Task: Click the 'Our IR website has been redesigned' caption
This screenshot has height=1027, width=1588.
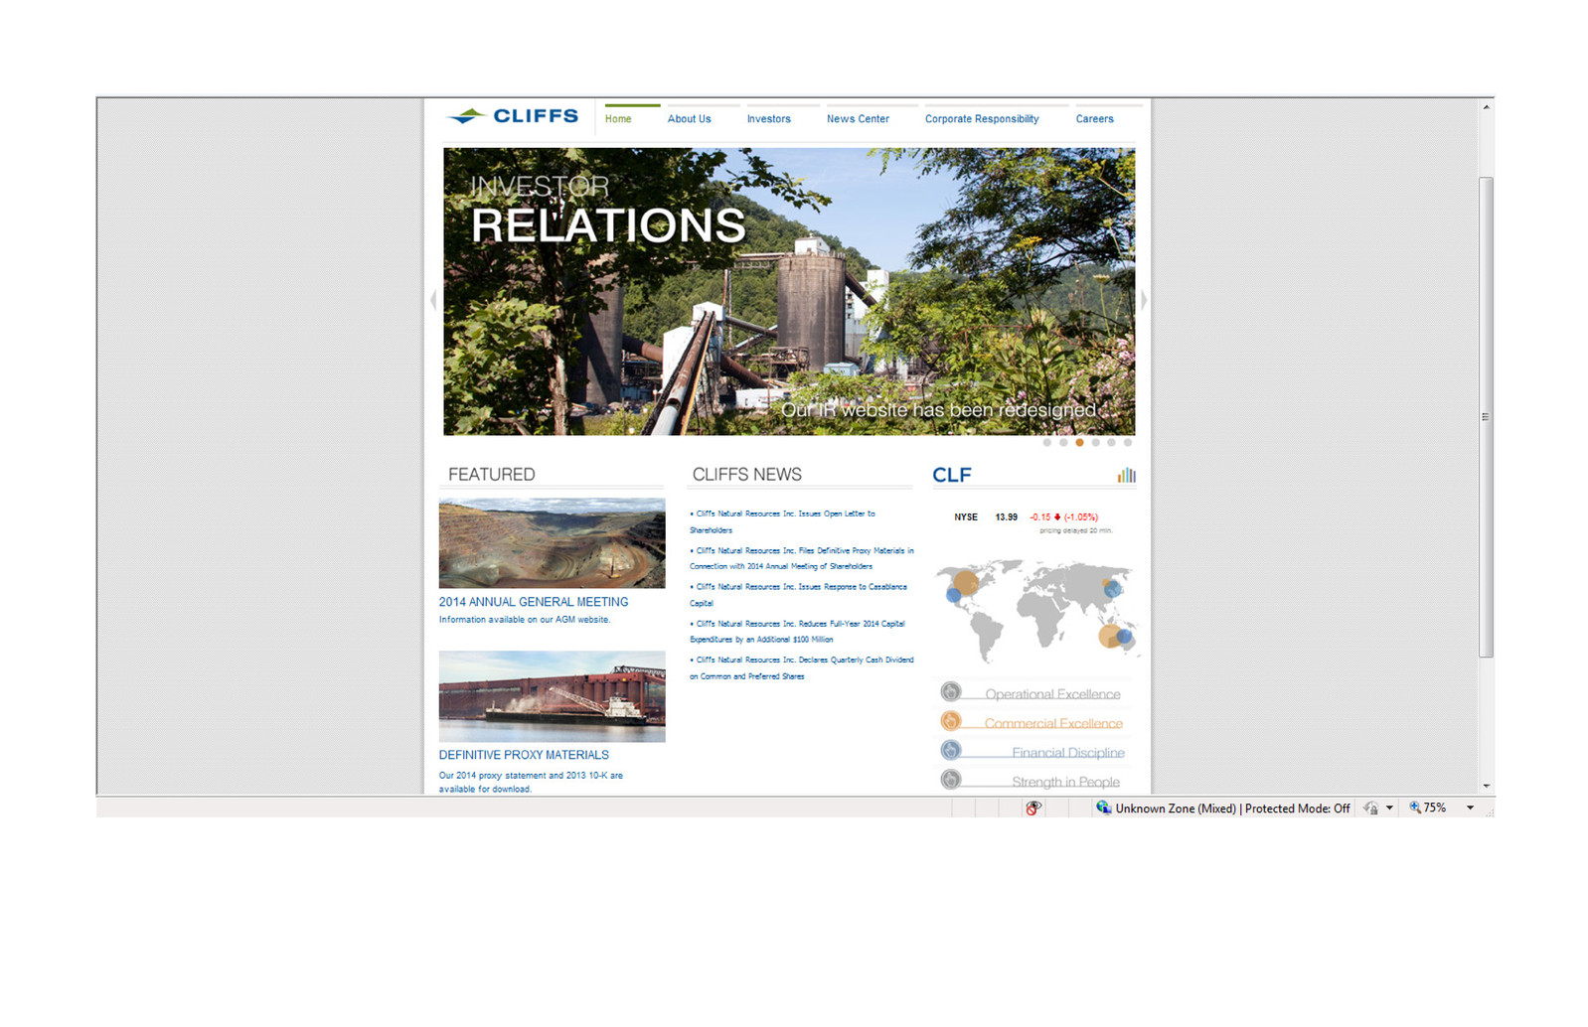Action: pyautogui.click(x=939, y=410)
